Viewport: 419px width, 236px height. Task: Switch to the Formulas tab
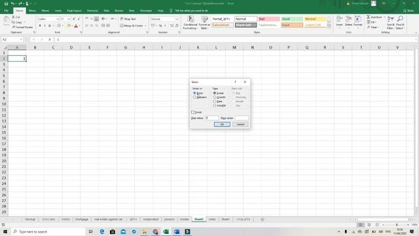tap(92, 10)
